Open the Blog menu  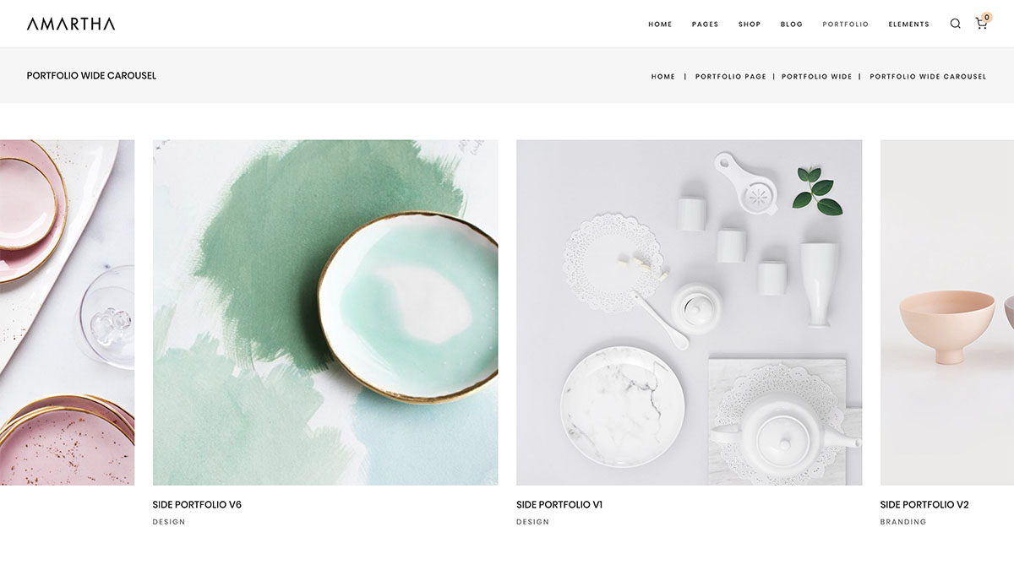click(x=792, y=24)
